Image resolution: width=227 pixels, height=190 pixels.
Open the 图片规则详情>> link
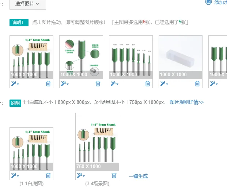point(187,102)
